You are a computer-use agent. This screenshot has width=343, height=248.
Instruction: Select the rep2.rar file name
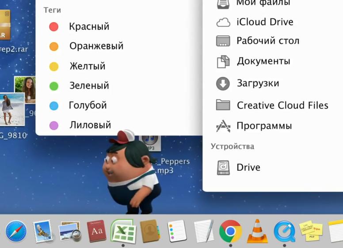(x=14, y=49)
